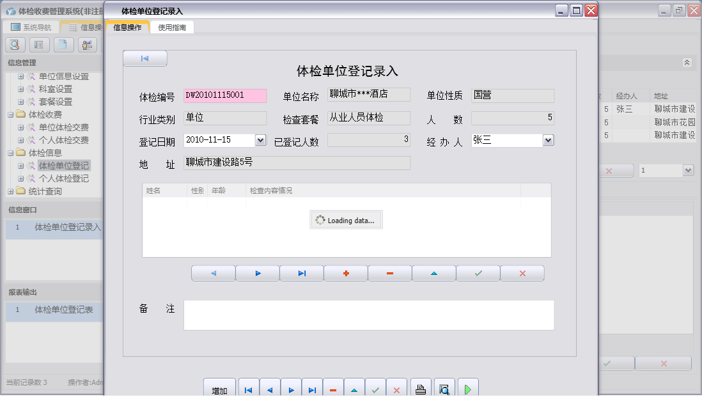Click the green checkmark icon to confirm person entry
Viewport: 702px width, 406px height.
[x=478, y=272]
